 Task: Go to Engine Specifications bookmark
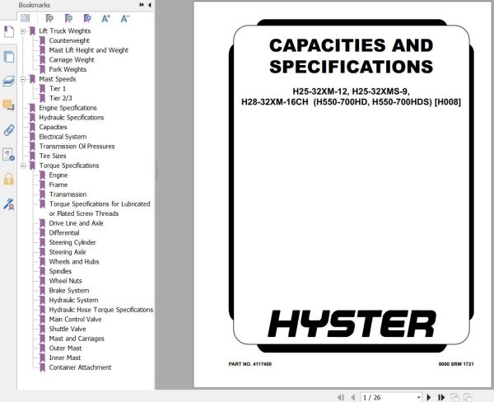(68, 108)
